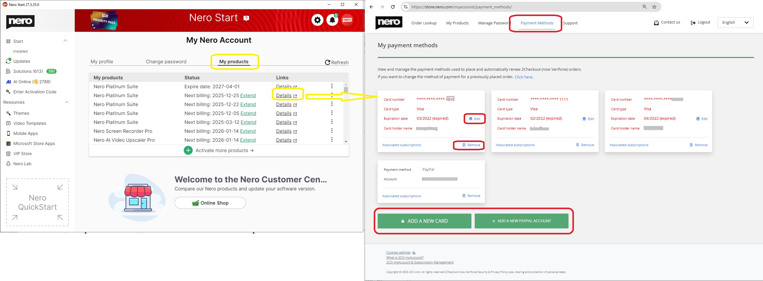Click the Priority Pass card icon
The height and width of the screenshot is (281, 763).
point(104,21)
